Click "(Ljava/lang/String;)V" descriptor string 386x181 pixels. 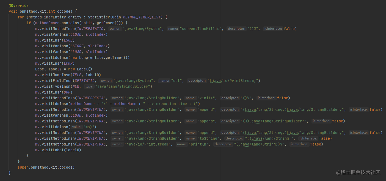coord(260,144)
